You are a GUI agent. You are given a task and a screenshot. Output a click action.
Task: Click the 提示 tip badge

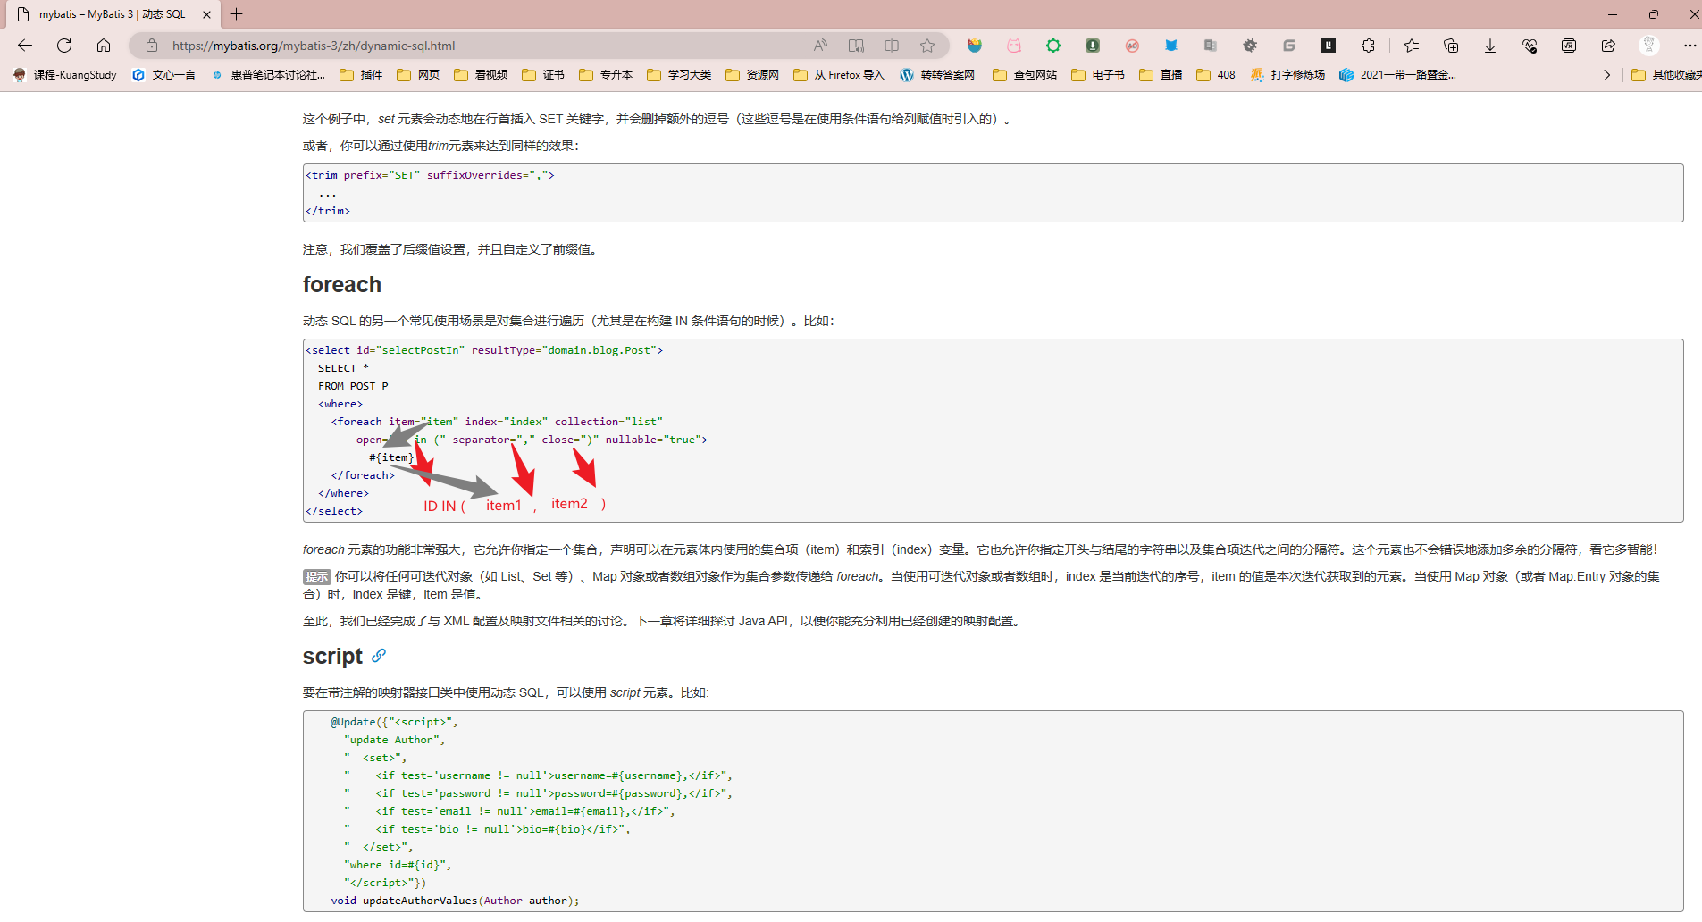pos(317,577)
